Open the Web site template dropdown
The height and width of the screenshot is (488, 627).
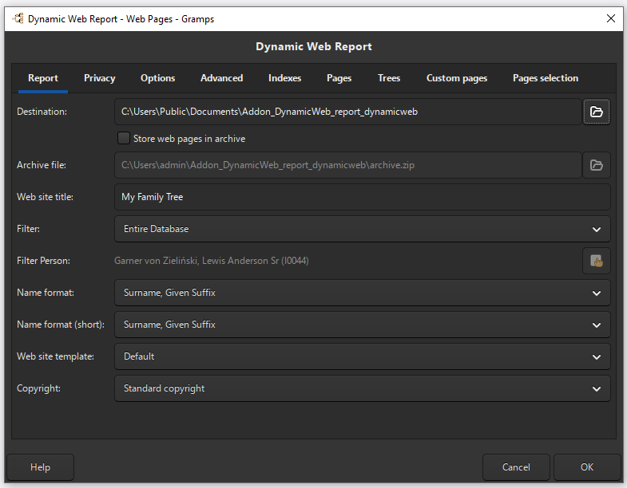(x=363, y=356)
